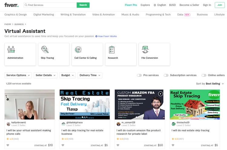The width and height of the screenshot is (227, 150).
Task: Open the Delivery Time filter dropdown
Action: 90,75
